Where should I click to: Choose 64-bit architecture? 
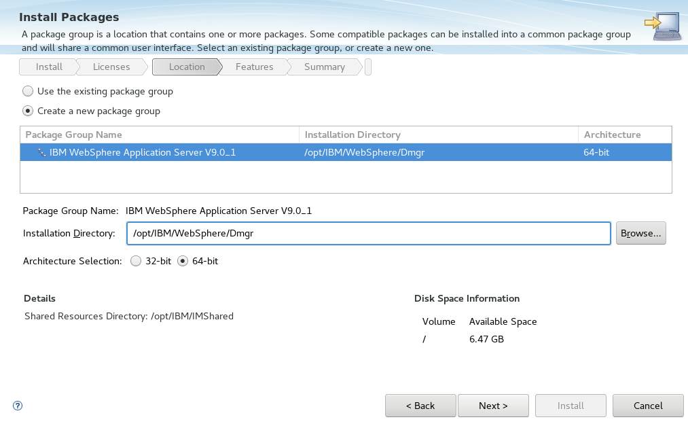[183, 261]
